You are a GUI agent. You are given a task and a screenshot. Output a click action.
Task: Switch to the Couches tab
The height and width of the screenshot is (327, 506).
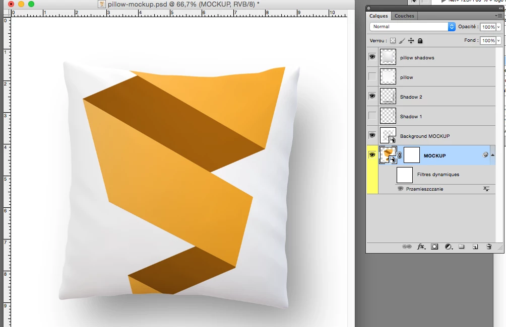coord(404,16)
